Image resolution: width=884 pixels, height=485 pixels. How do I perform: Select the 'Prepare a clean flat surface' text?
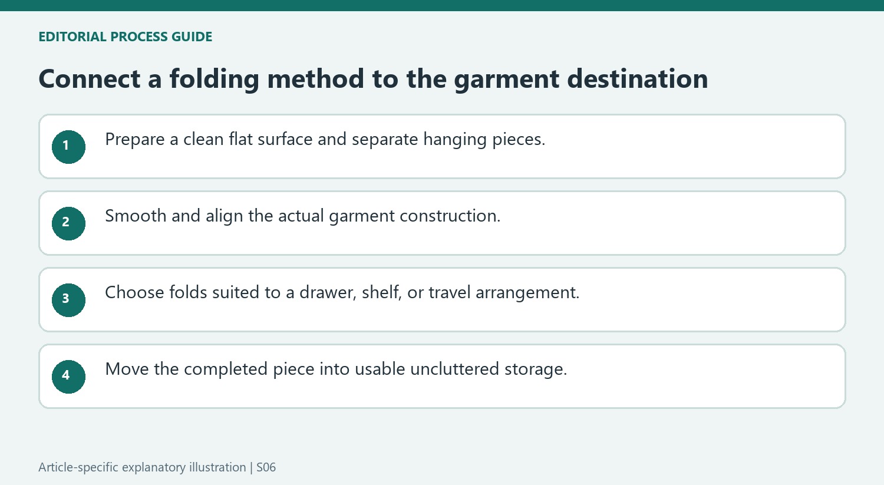325,140
